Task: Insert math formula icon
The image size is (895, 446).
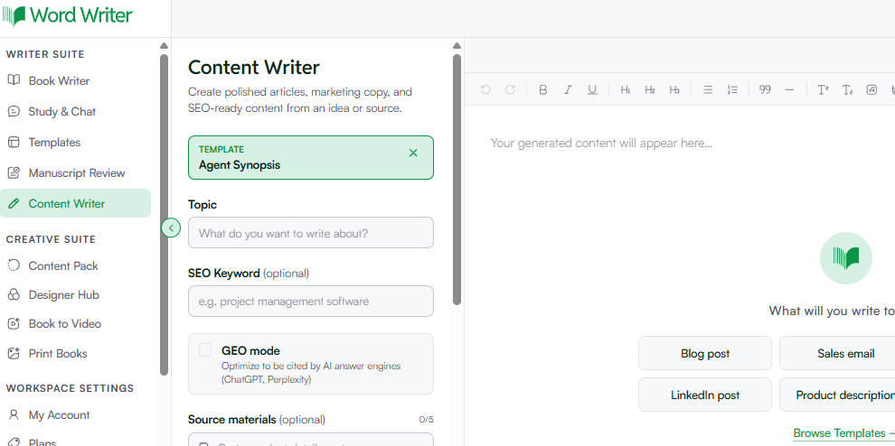Action: point(871,89)
